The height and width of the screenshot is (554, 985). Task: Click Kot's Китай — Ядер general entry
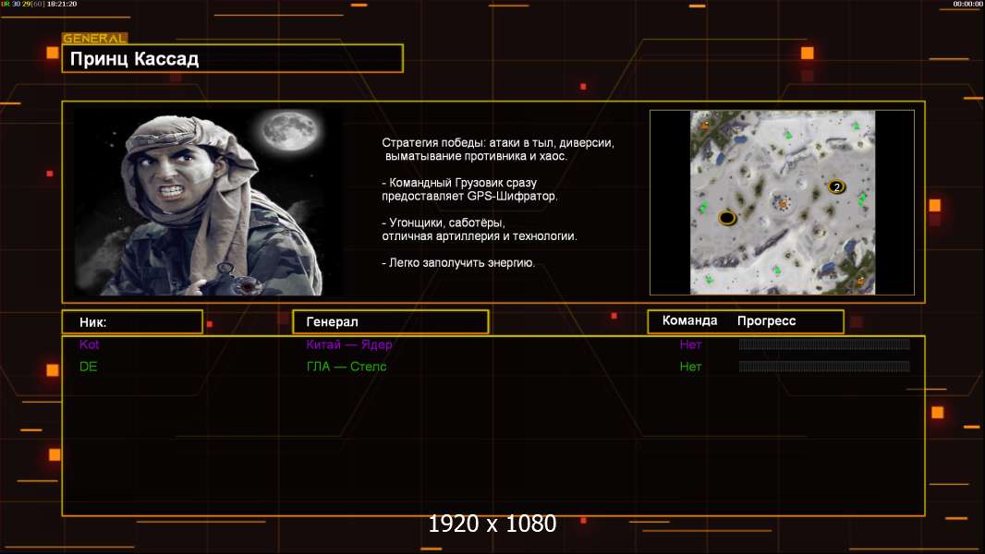coord(349,344)
